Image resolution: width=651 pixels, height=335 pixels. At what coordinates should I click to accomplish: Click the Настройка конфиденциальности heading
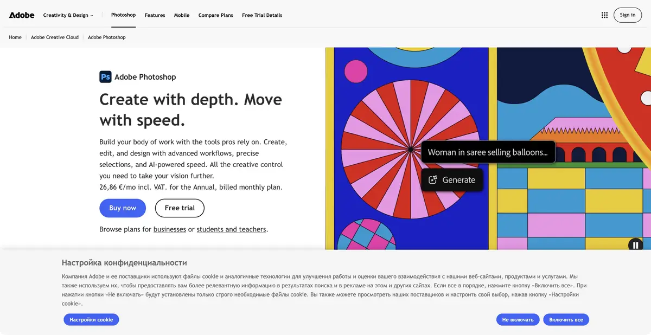(x=124, y=263)
